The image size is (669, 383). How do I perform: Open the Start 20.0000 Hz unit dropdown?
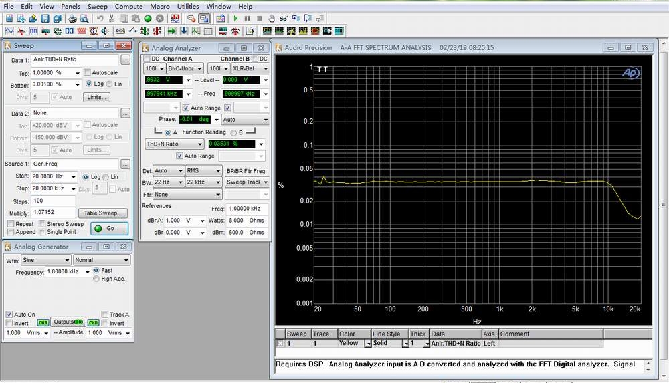click(74, 176)
